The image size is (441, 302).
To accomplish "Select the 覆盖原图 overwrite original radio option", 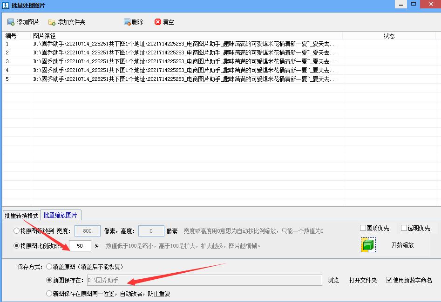I will (x=49, y=266).
